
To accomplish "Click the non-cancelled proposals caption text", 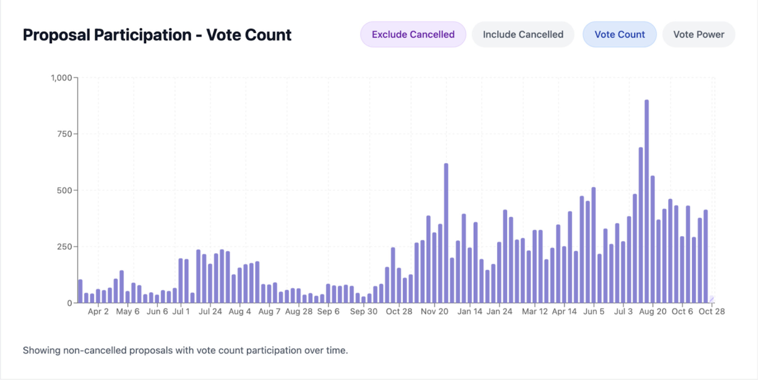I will coord(185,350).
